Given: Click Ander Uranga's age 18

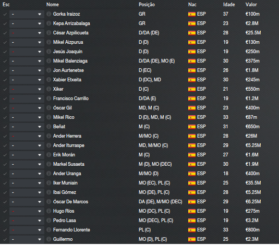Looking at the screenshot, I should (226, 174).
